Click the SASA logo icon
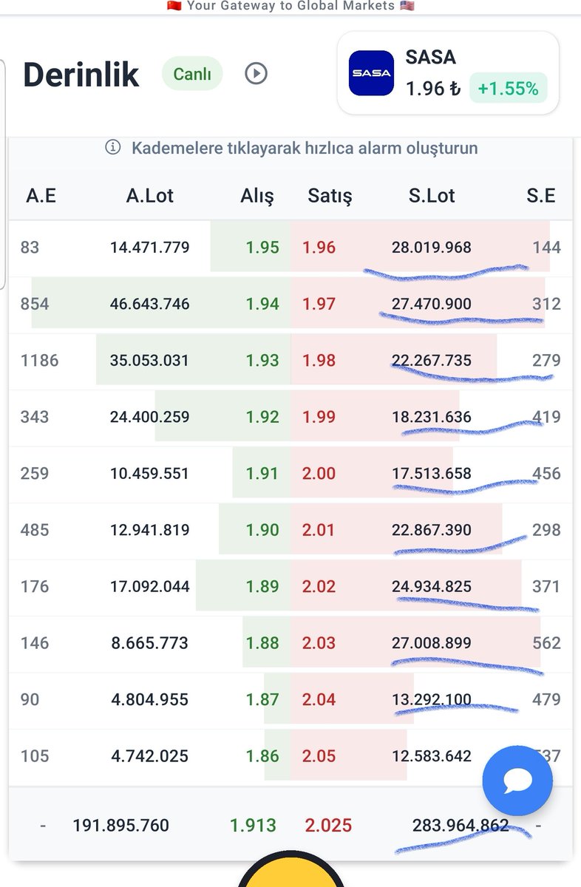The width and height of the screenshot is (581, 887). click(371, 73)
